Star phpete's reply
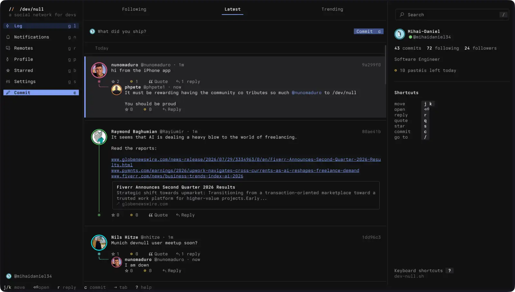The image size is (515, 292). 129,109
